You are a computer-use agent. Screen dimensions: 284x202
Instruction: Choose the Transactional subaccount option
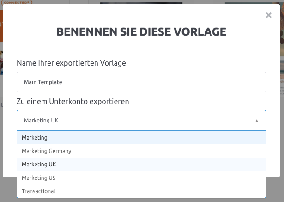click(x=141, y=191)
